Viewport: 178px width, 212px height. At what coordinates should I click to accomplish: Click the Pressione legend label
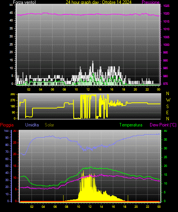tap(150, 2)
